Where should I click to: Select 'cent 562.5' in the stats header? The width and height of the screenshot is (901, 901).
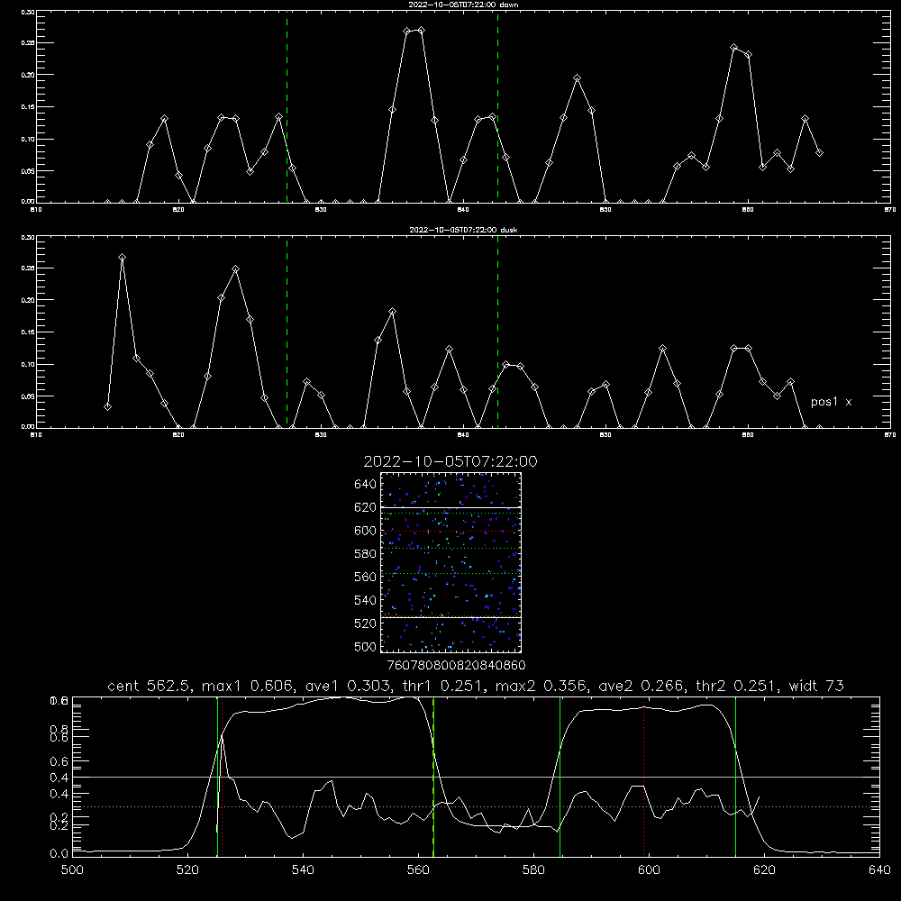coord(149,686)
